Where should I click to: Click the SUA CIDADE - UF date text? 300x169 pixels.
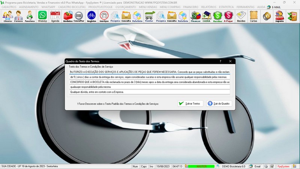point(30,166)
